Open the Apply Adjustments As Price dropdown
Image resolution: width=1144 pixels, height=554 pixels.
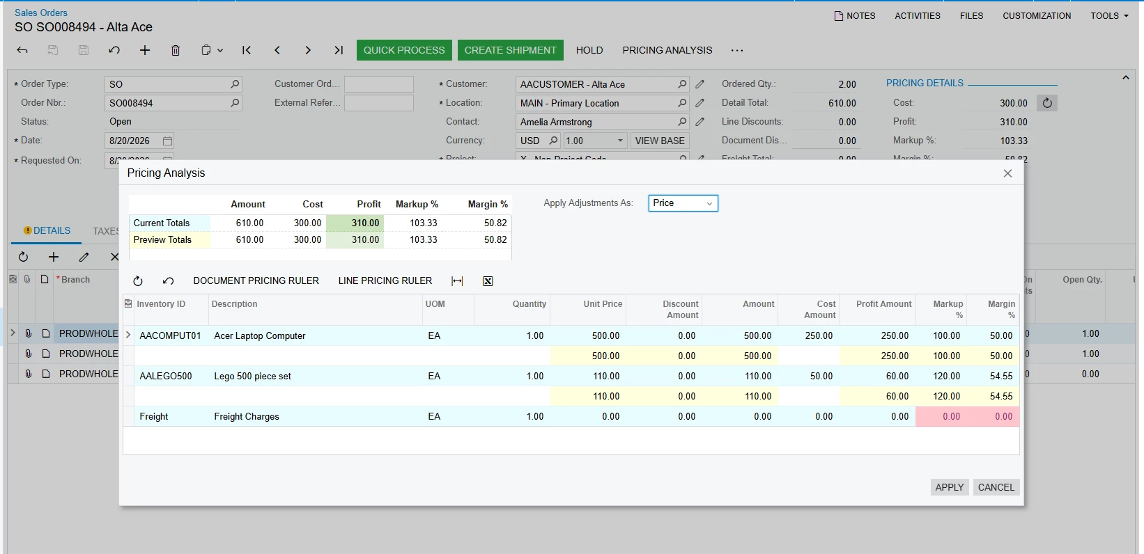coord(683,203)
